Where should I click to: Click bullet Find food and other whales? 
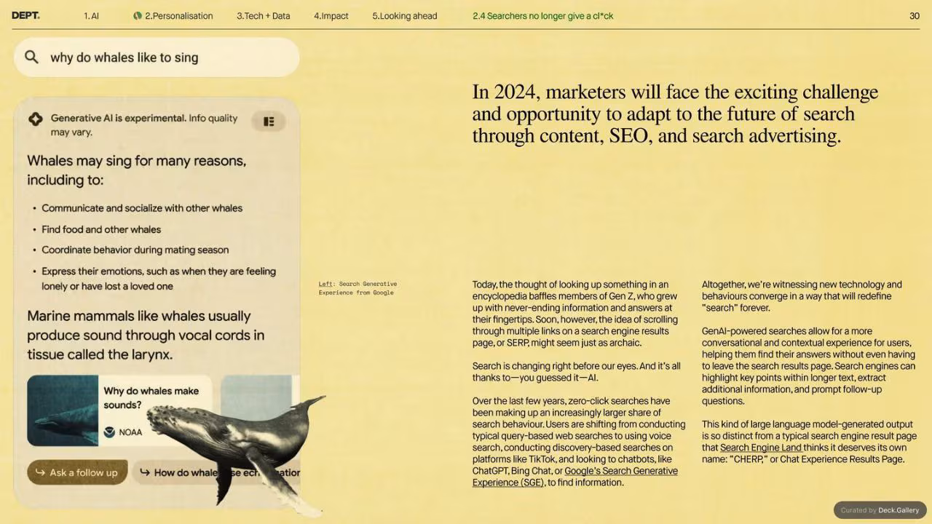101,229
